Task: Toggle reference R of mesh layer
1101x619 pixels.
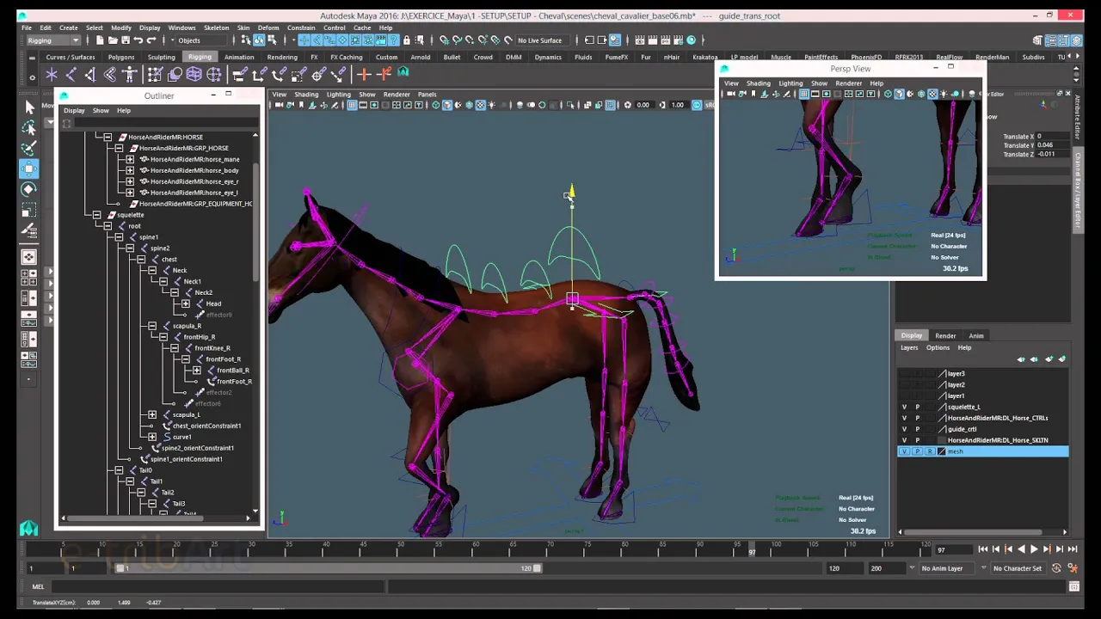Action: (x=930, y=451)
